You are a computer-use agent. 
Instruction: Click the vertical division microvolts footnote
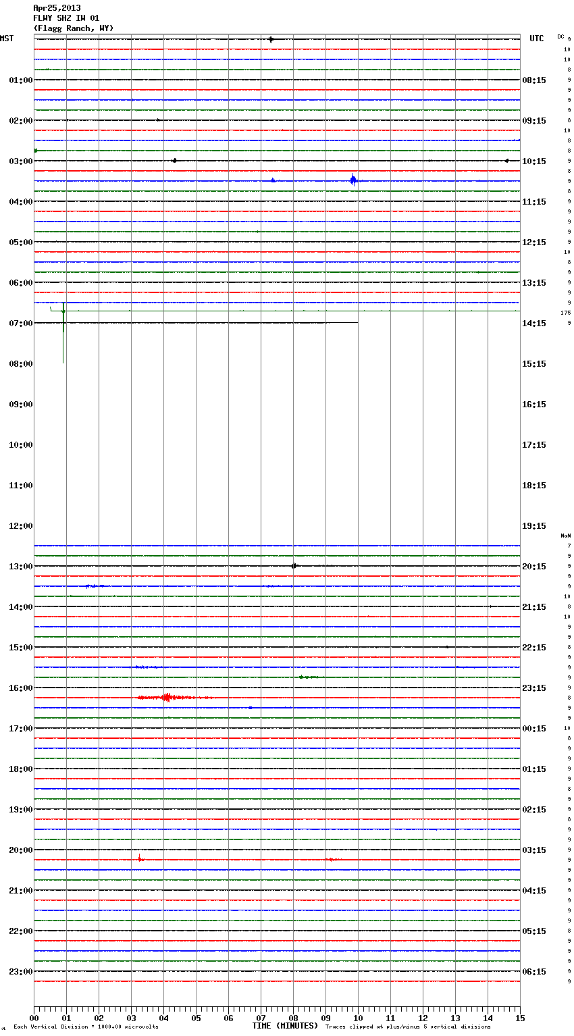click(86, 1027)
